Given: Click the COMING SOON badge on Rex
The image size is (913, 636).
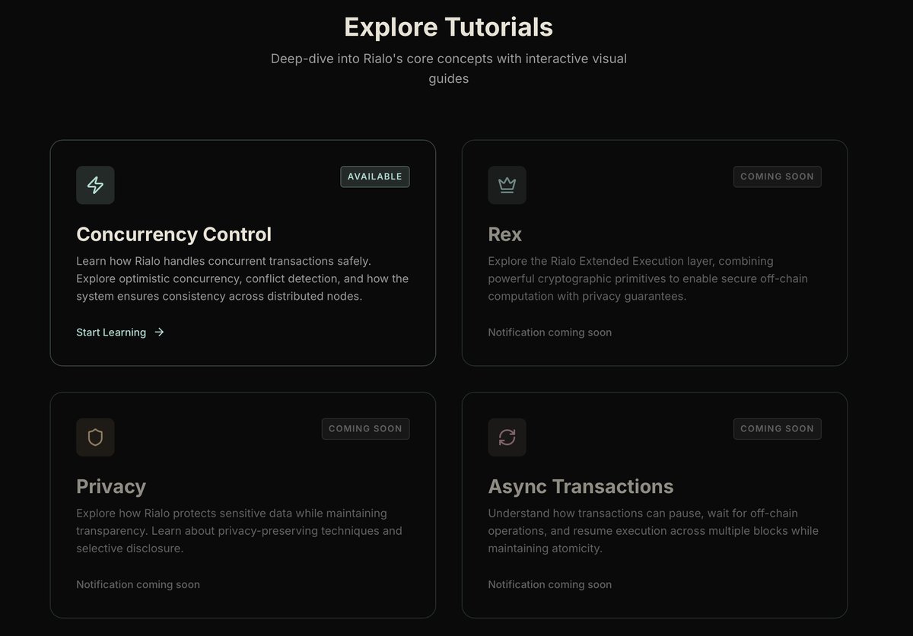Looking at the screenshot, I should [778, 176].
